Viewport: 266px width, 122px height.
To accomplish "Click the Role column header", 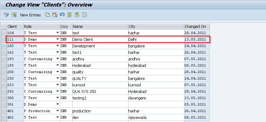I will (42, 27).
